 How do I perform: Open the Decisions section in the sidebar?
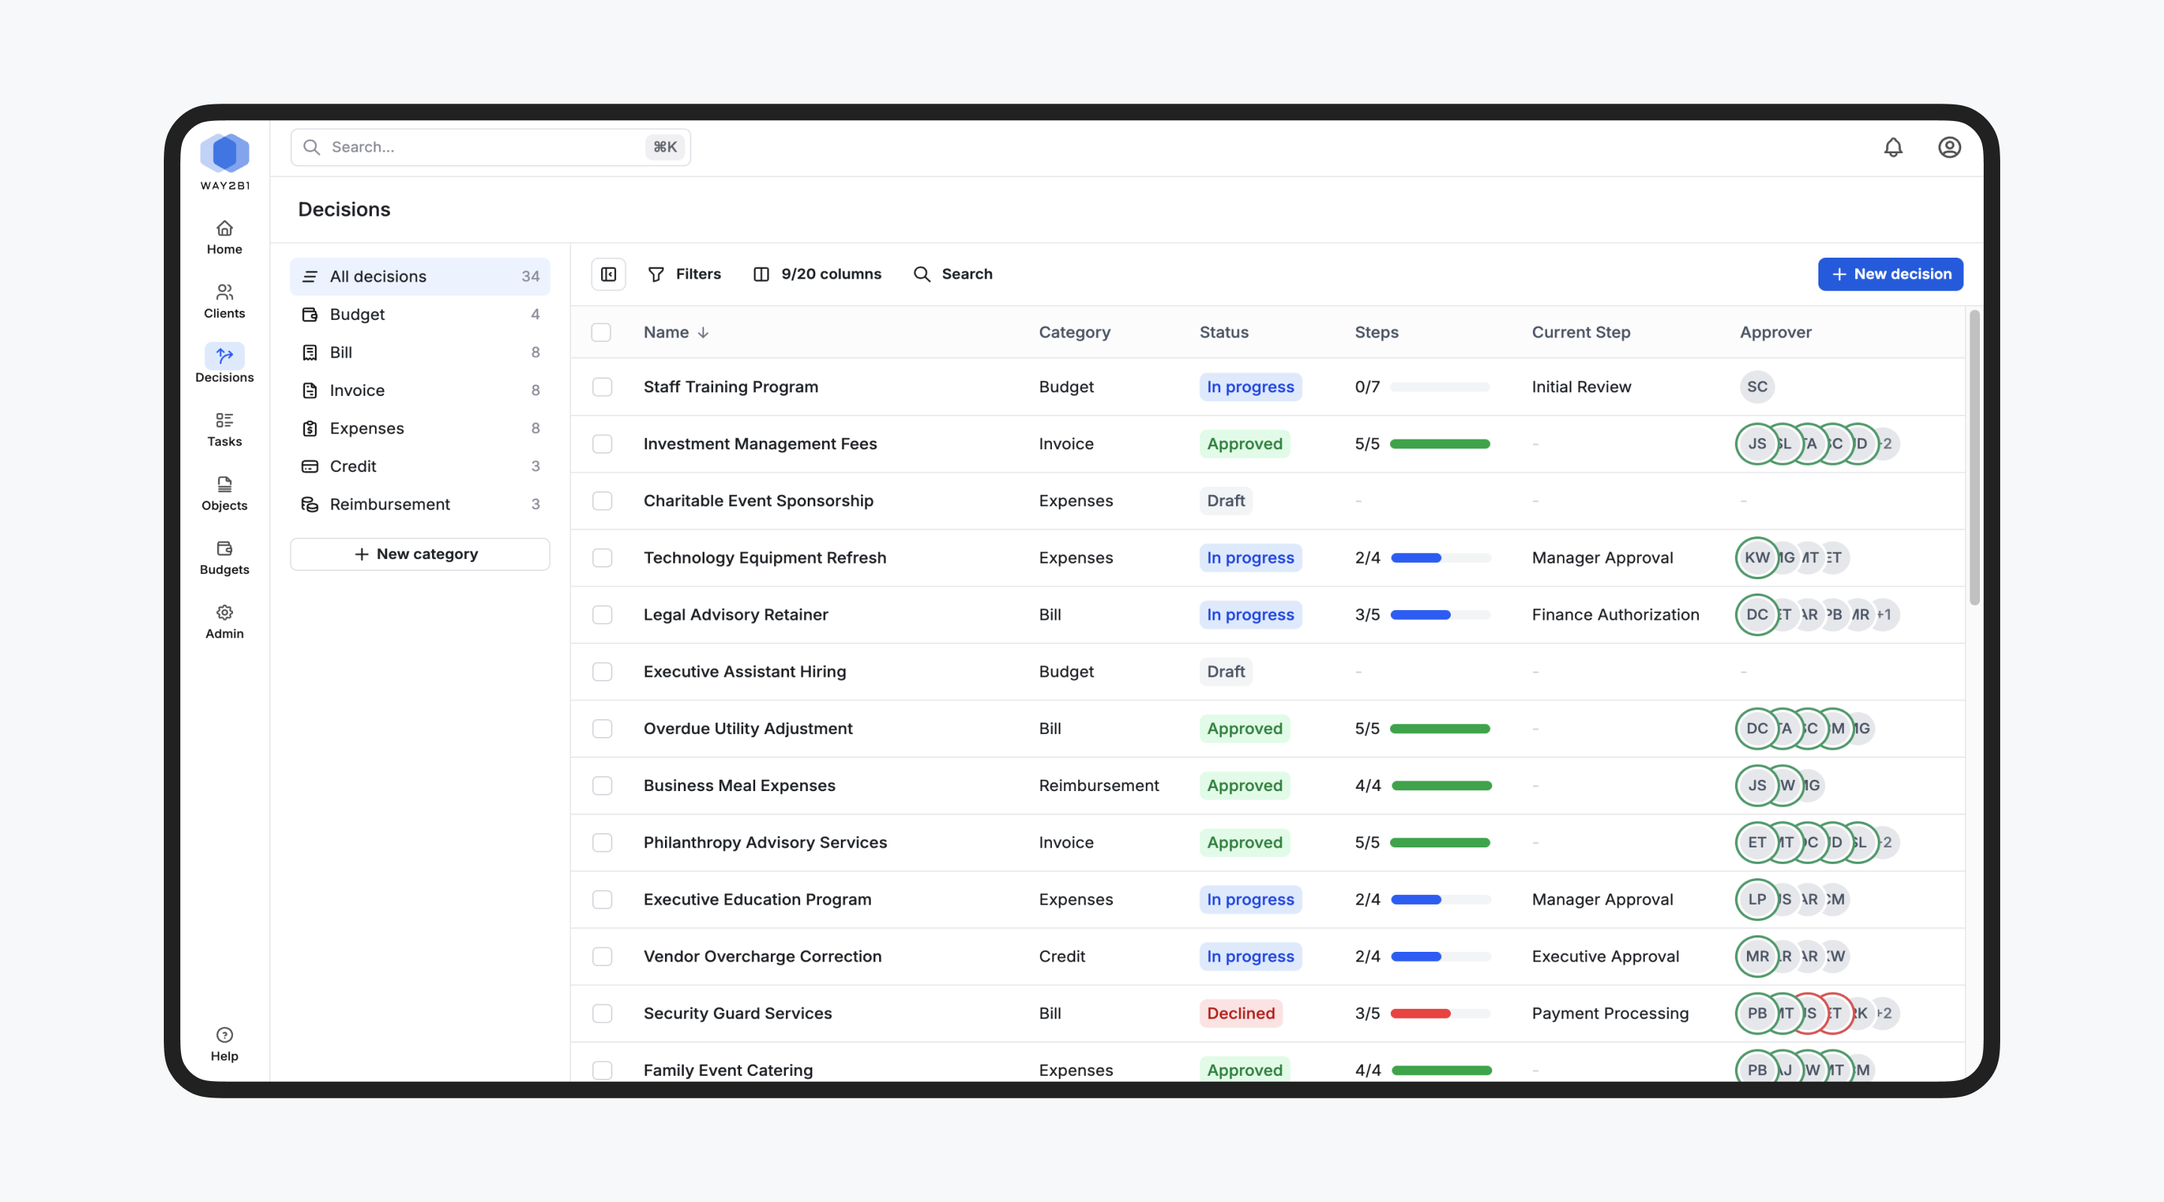pyautogui.click(x=223, y=363)
